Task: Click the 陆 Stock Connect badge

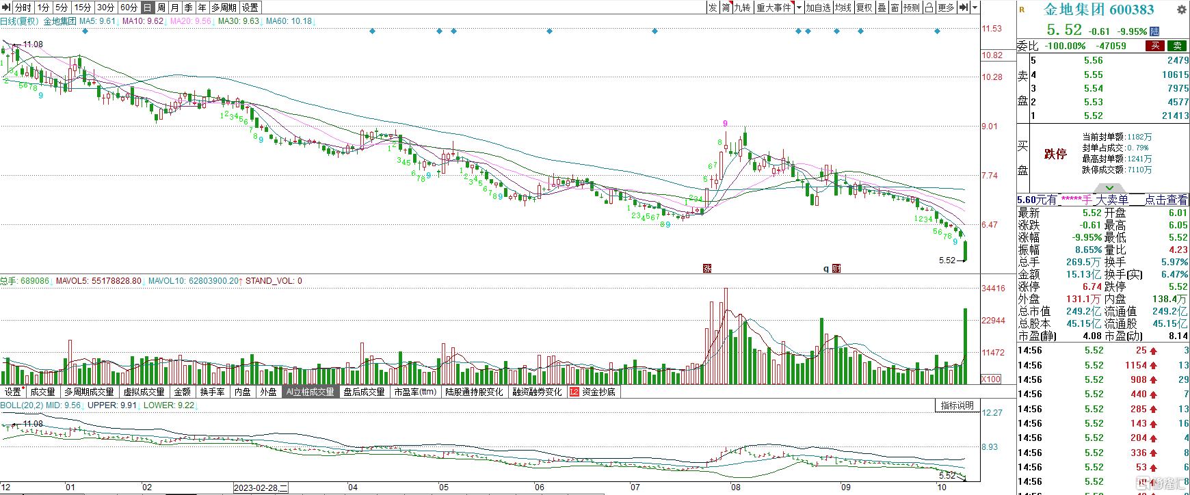Action: click(x=1154, y=31)
